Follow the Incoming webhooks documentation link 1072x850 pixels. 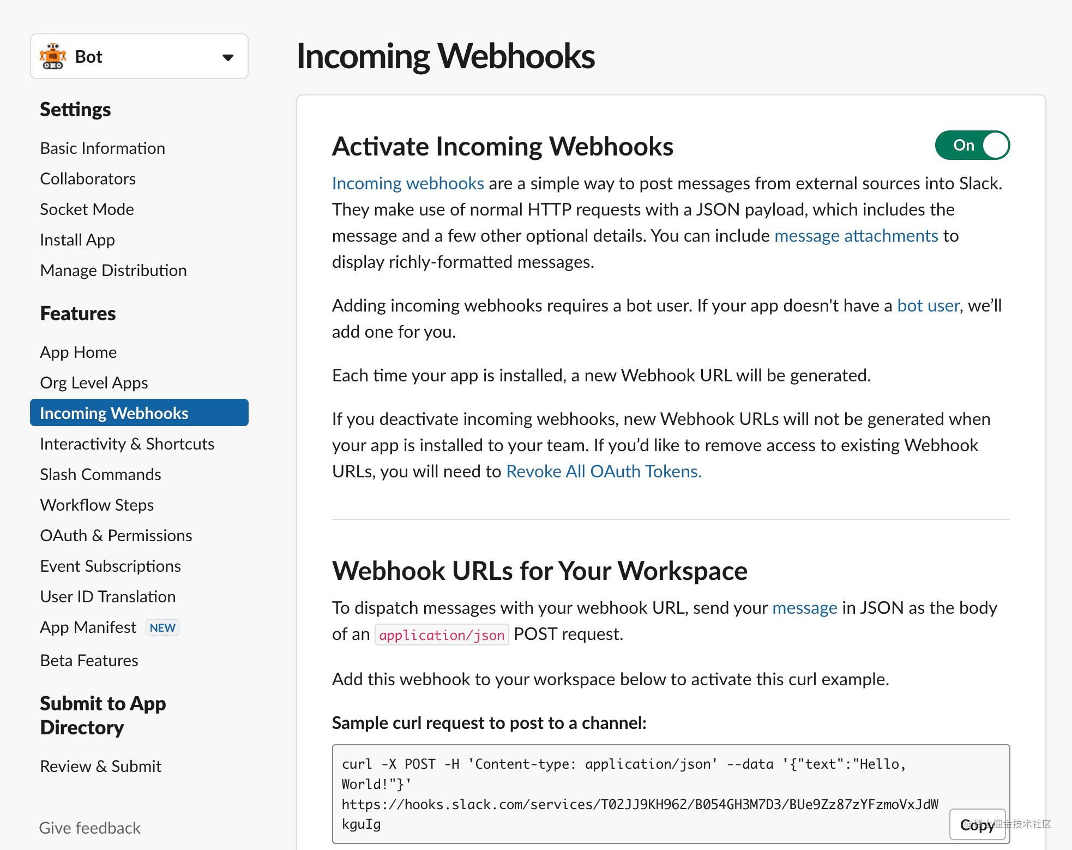point(408,183)
